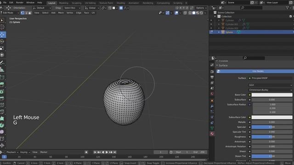This screenshot has width=294, height=165.
Task: Open the Playback popover in timeline
Action: [x=12, y=152]
